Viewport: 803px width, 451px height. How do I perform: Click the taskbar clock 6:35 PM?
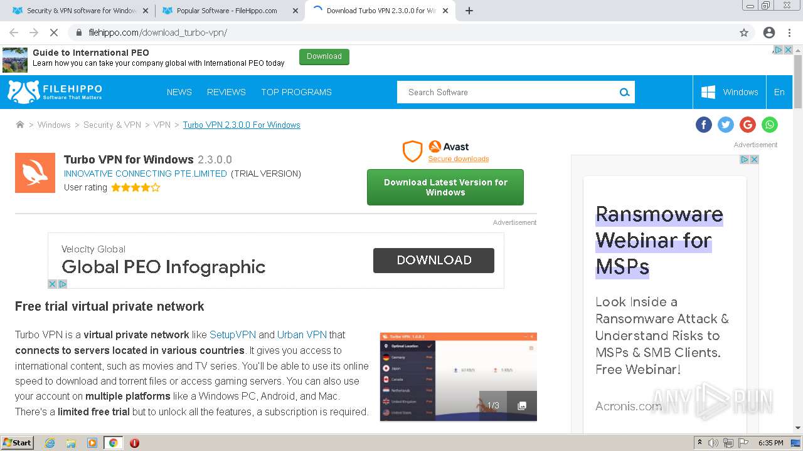tap(771, 443)
